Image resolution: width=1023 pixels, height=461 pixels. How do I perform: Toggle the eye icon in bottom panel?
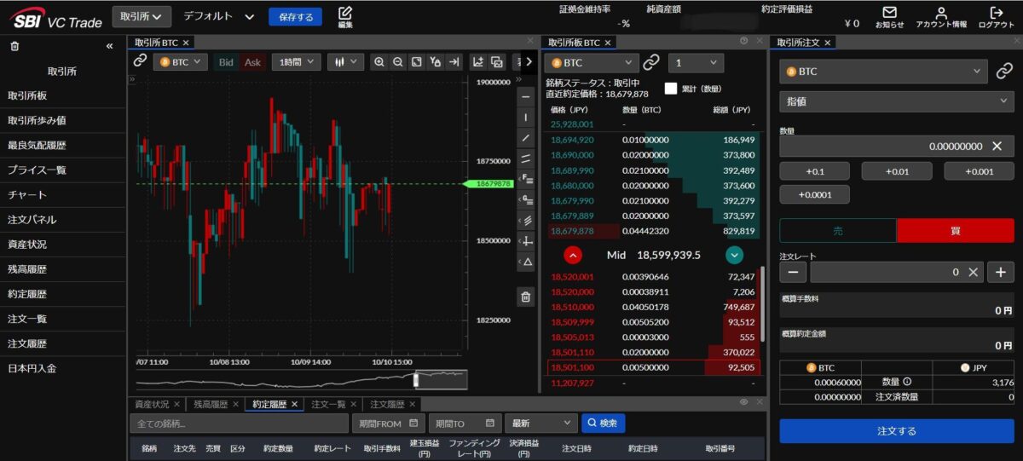[743, 402]
